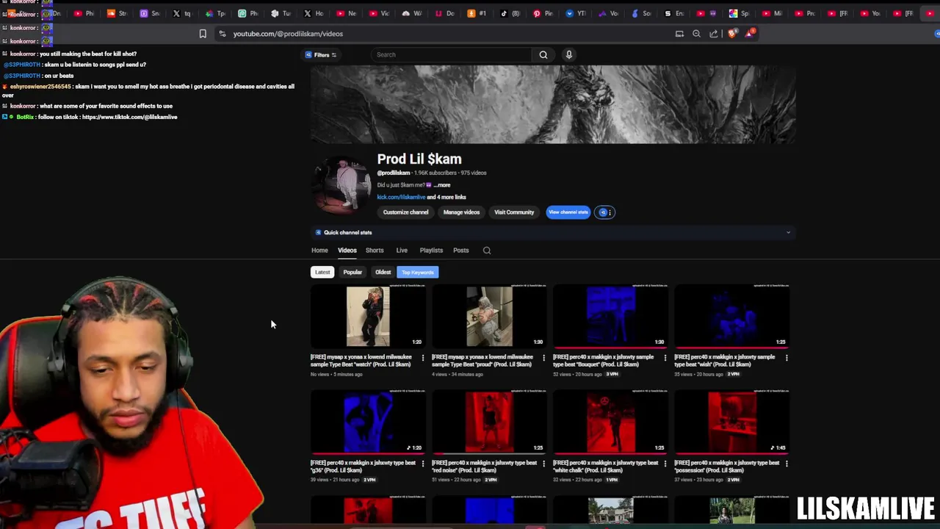
Task: Toggle the Top Keywords chip
Action: click(417, 273)
